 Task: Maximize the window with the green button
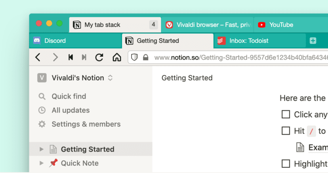coord(59,23)
